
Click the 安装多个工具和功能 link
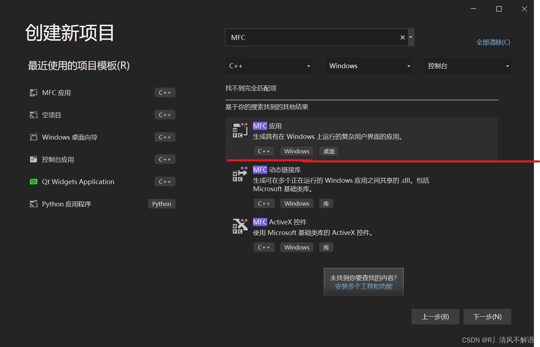click(x=363, y=287)
